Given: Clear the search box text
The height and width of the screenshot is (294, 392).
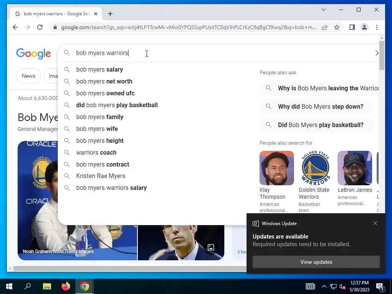Looking at the screenshot, I should coord(377,53).
